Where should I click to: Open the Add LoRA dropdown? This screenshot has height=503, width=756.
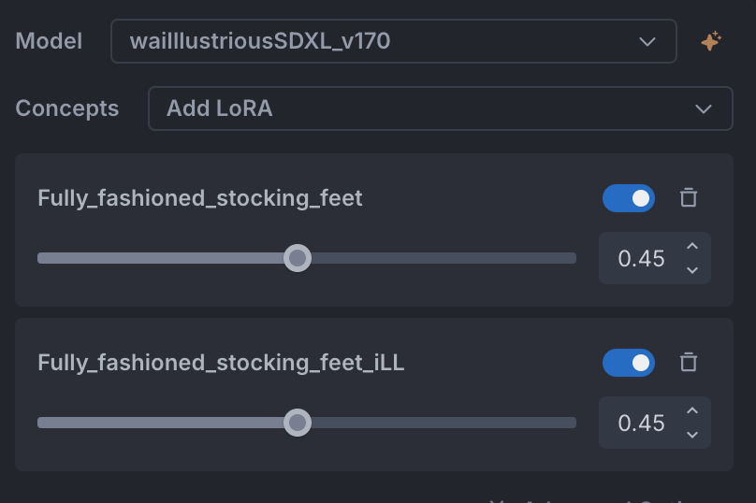(x=441, y=108)
